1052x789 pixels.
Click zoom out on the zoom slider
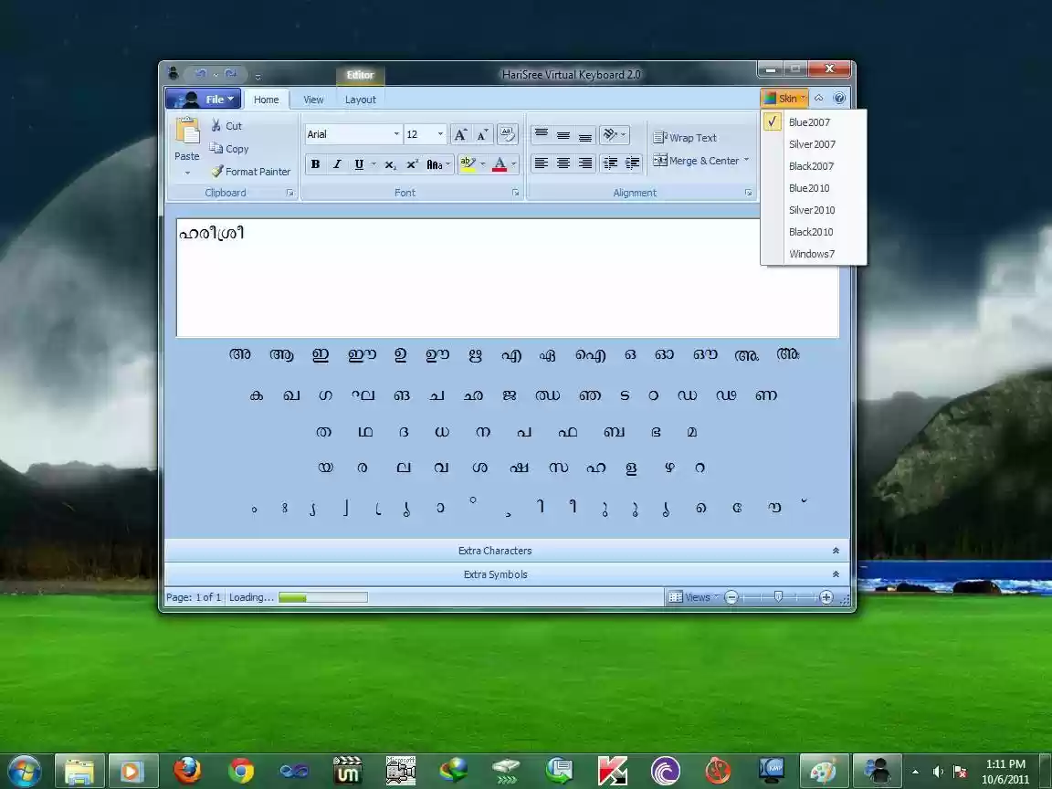click(x=731, y=596)
